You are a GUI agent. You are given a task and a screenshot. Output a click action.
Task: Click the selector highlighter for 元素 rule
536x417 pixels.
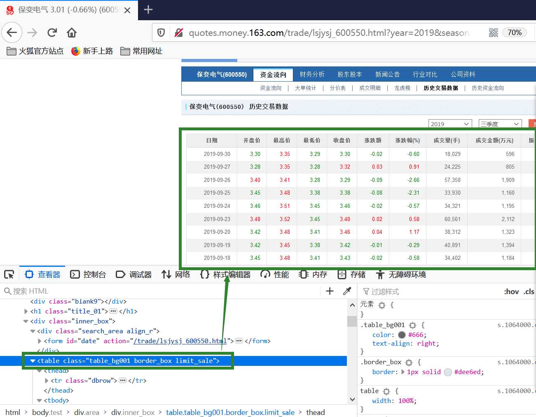[382, 305]
